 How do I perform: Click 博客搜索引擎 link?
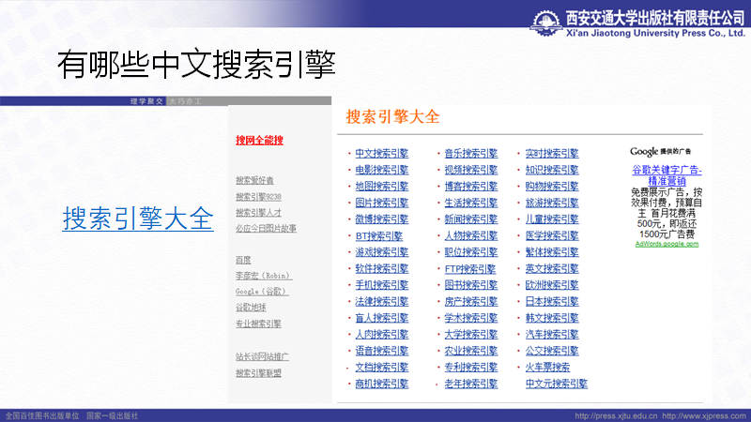[471, 186]
